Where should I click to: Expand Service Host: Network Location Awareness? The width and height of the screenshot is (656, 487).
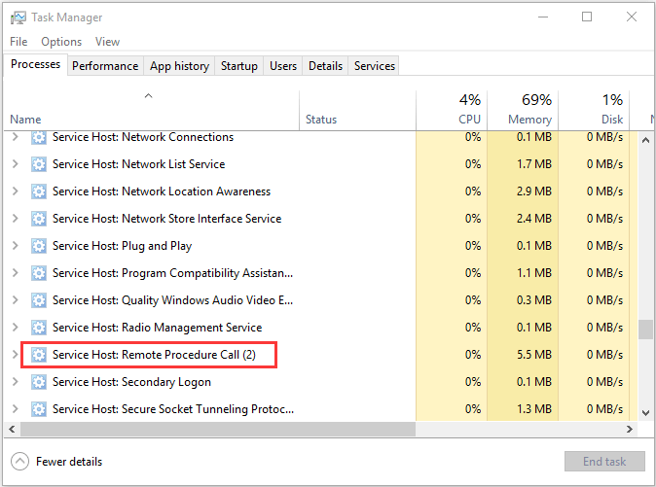pyautogui.click(x=15, y=191)
